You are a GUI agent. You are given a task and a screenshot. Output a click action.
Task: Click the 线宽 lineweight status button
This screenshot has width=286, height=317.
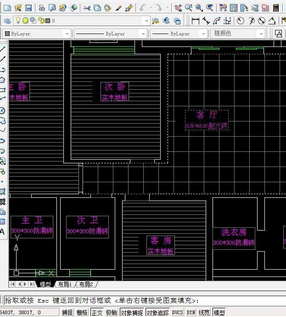204,312
